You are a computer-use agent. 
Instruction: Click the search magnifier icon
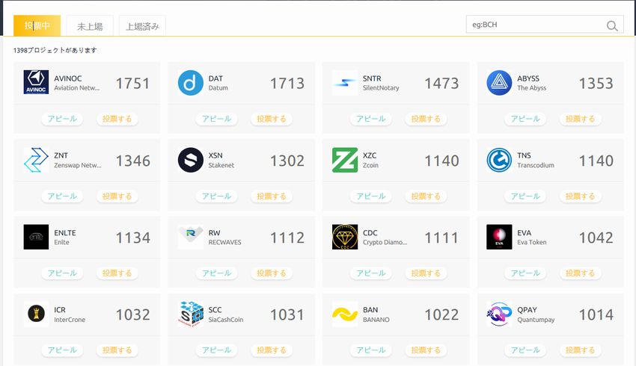pyautogui.click(x=612, y=25)
